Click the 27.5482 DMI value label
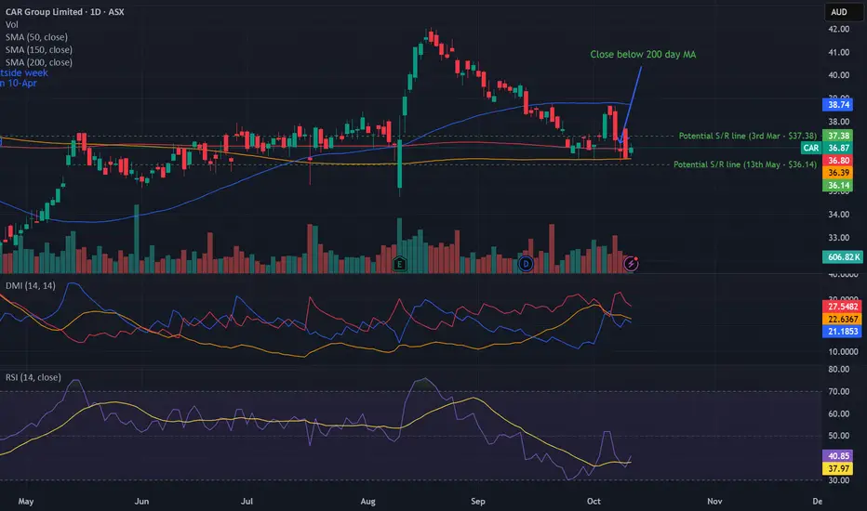Screen dimensions: 867x511 coord(843,306)
